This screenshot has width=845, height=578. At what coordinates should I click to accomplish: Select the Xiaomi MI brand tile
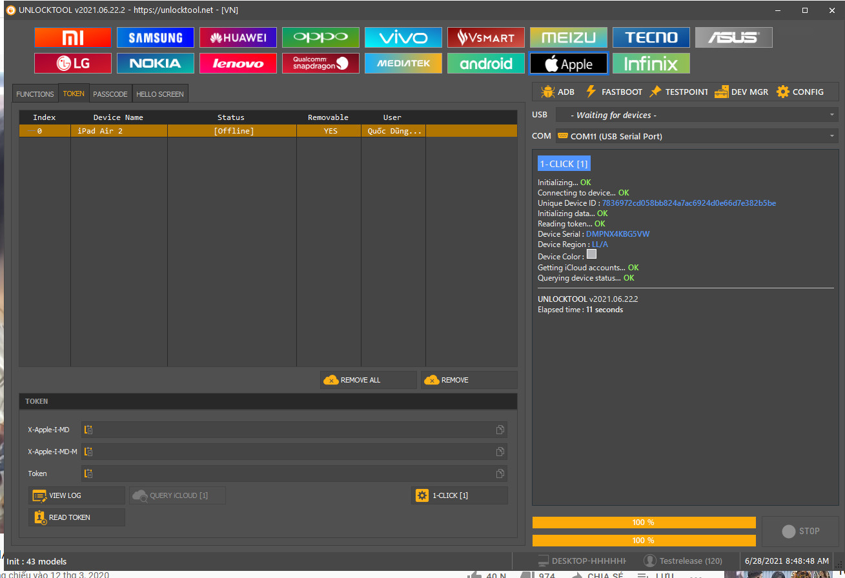[x=73, y=37]
